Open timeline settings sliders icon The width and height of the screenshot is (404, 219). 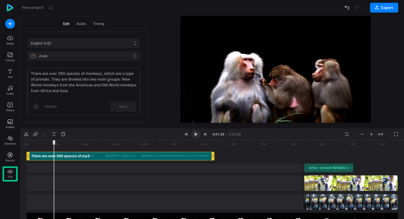pyautogui.click(x=347, y=134)
